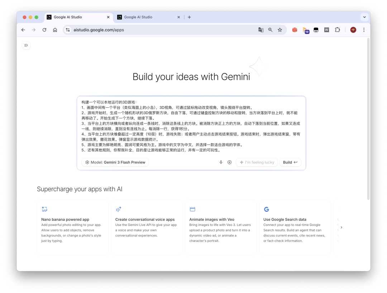Screen dimensions: 387x293
Task: Switch to the second Google AI Studio tab
Action: (x=149, y=17)
